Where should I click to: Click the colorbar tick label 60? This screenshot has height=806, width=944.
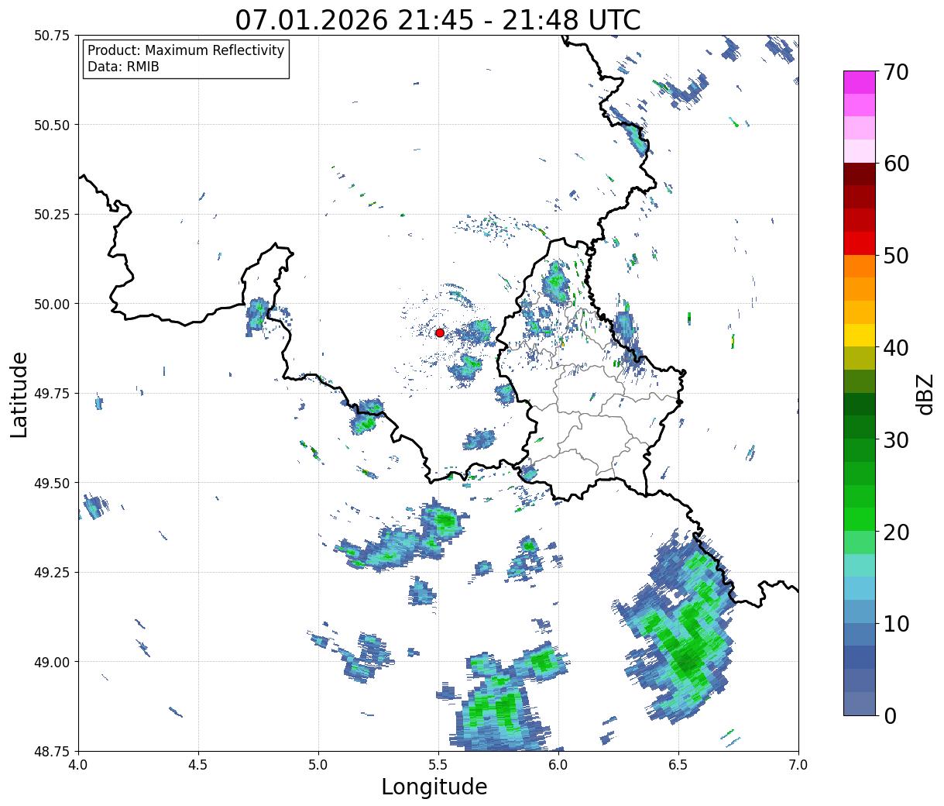(896, 164)
